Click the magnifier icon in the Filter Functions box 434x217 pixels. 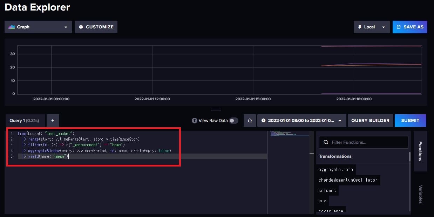[x=325, y=142]
